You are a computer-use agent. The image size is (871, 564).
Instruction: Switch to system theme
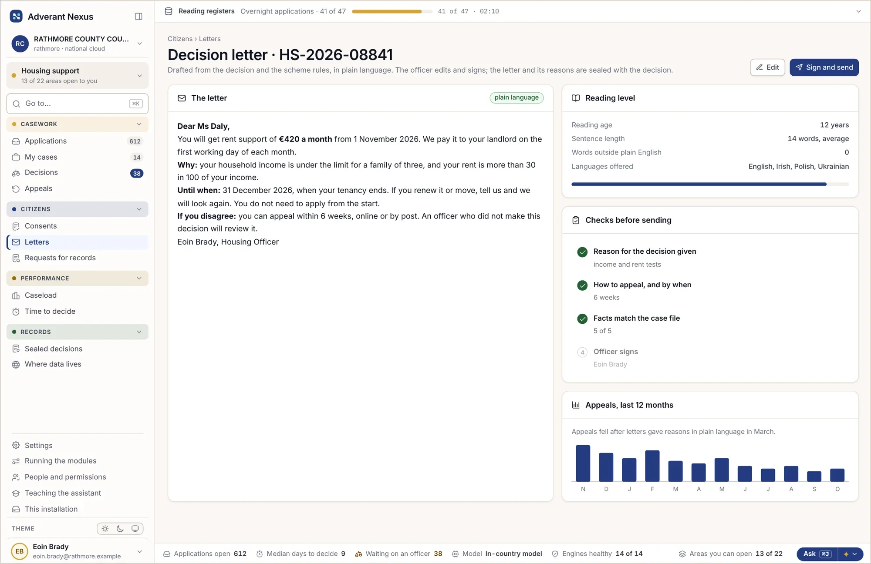(135, 529)
